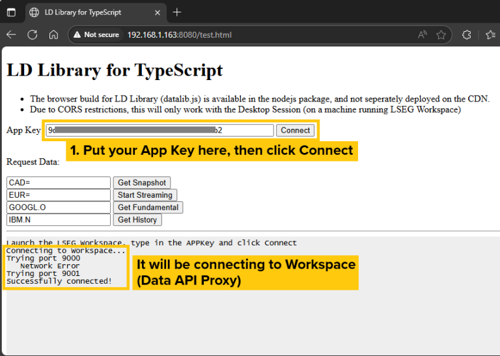500x356 pixels.
Task: Click the page heading LD Library for TypeScript
Action: pos(115,70)
